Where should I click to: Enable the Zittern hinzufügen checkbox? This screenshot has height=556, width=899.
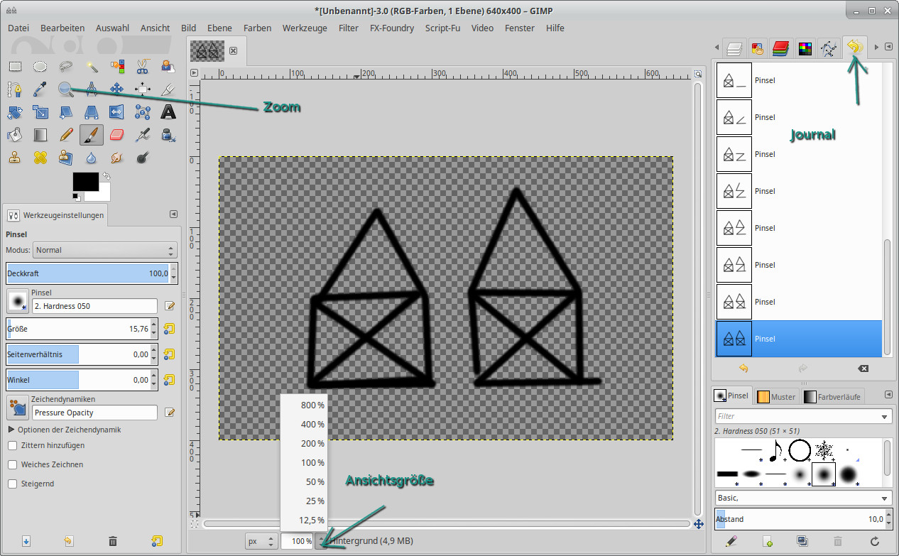coord(13,445)
